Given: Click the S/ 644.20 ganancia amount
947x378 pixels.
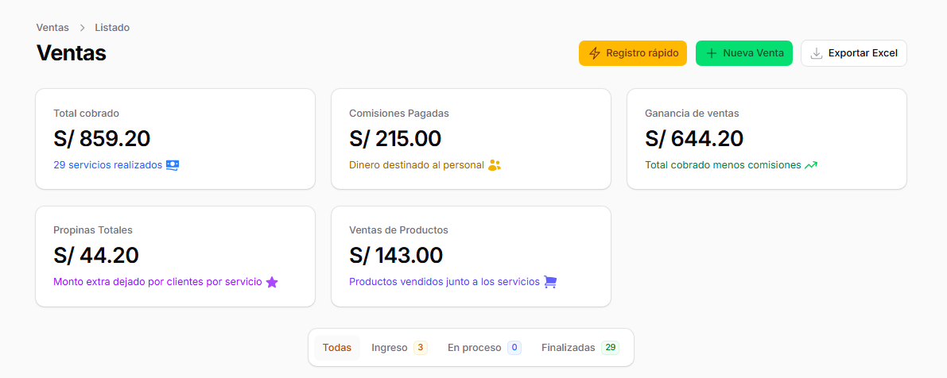Looking at the screenshot, I should [x=694, y=139].
